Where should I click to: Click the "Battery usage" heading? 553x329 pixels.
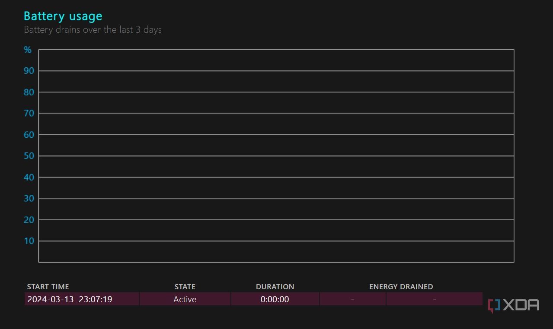click(63, 16)
